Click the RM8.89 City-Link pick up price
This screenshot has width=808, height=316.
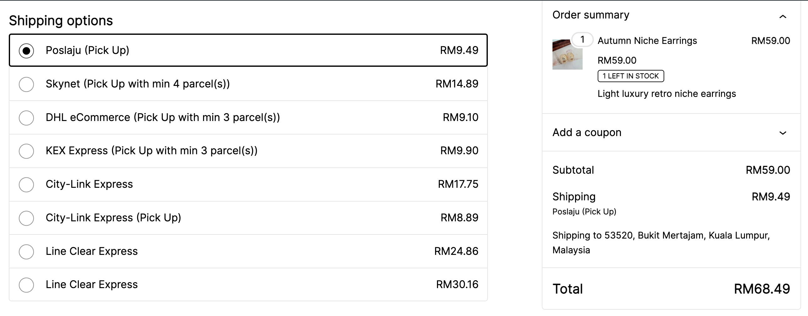pos(459,218)
